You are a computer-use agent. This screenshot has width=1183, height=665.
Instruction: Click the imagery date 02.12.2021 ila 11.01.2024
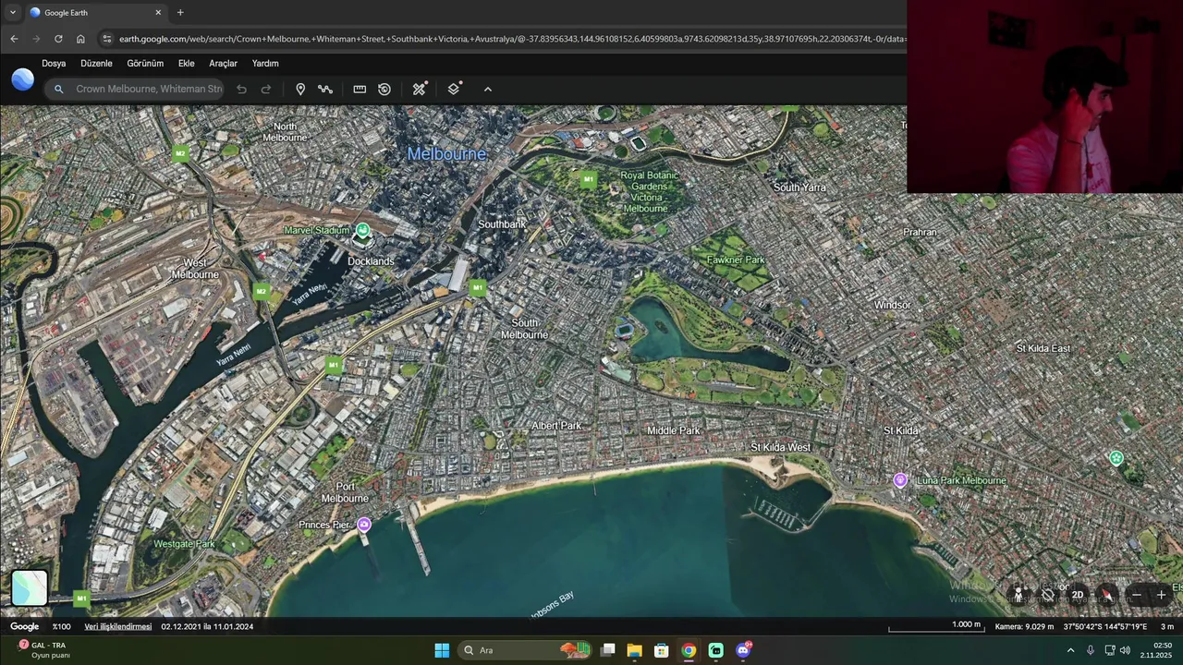pos(207,626)
